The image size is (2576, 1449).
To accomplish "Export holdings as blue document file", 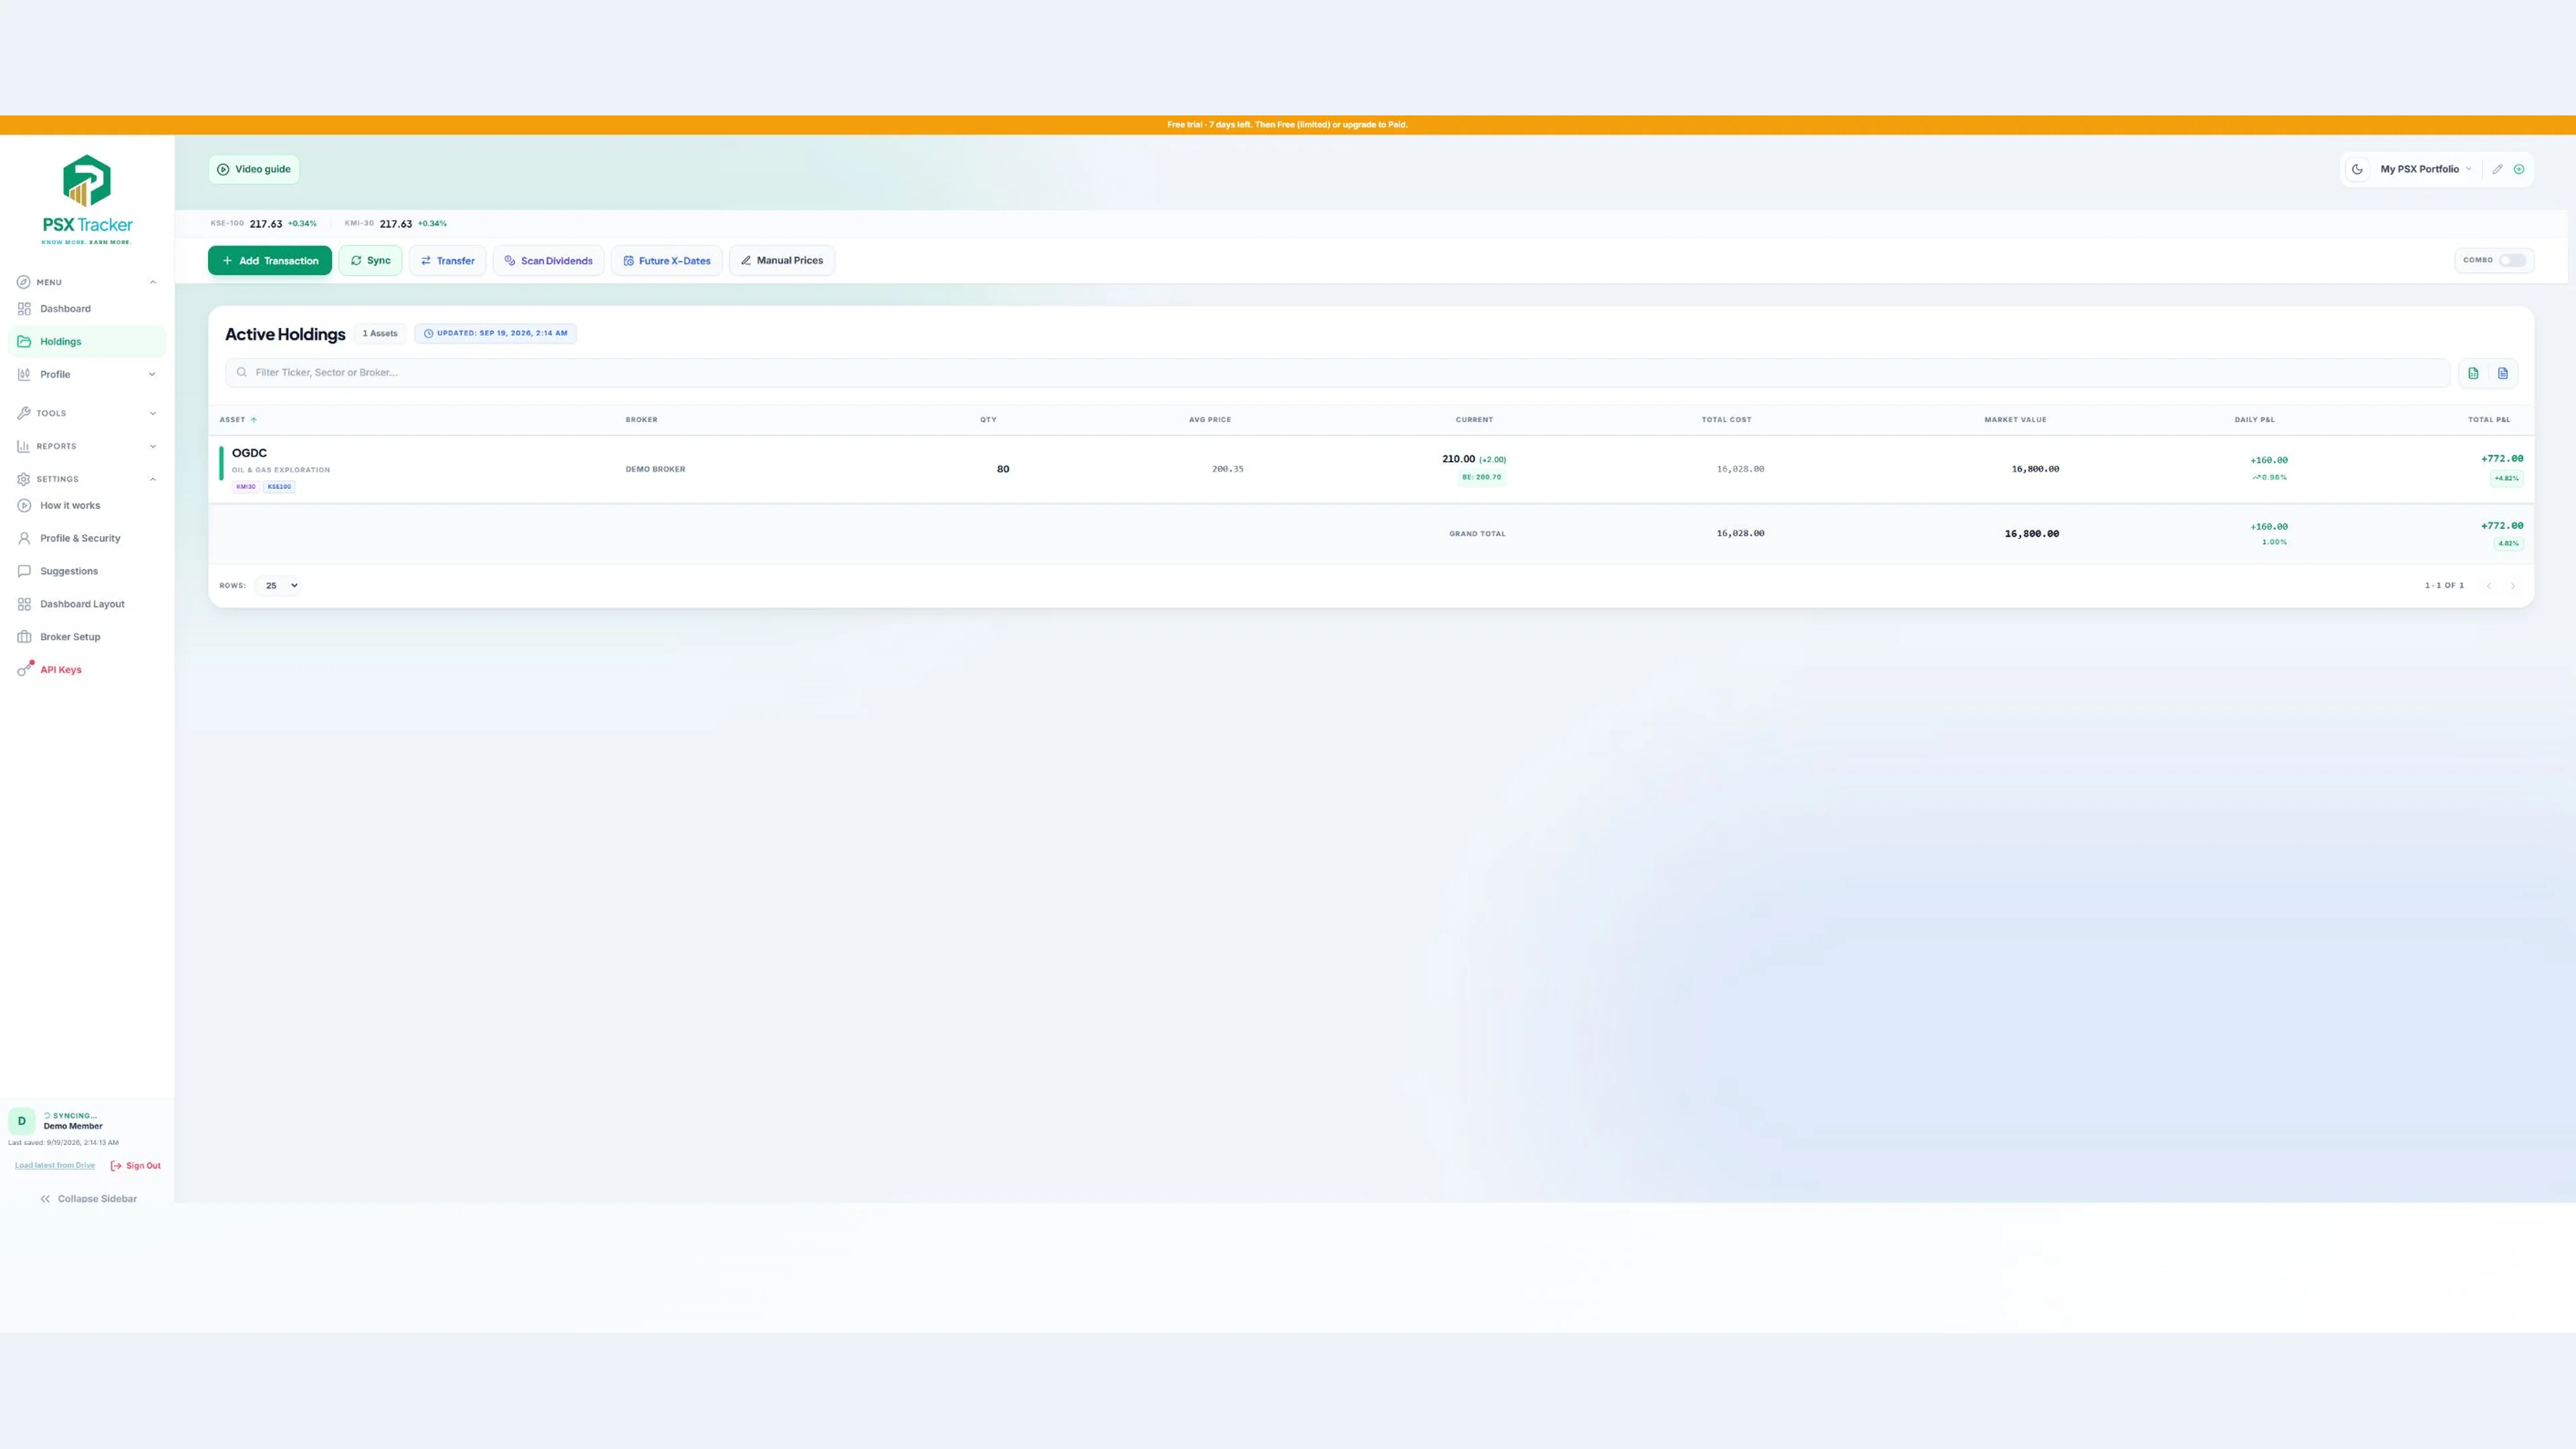I will click(2503, 373).
